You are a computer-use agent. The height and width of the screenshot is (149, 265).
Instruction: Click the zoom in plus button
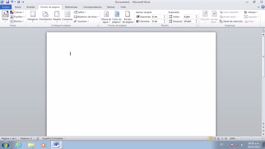click(x=263, y=139)
